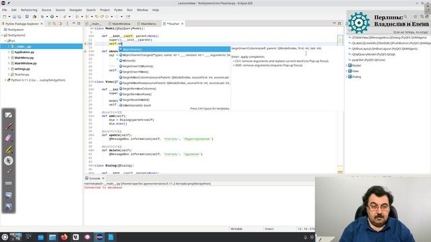Select QSqlQueryModel import in Outline

[374, 54]
